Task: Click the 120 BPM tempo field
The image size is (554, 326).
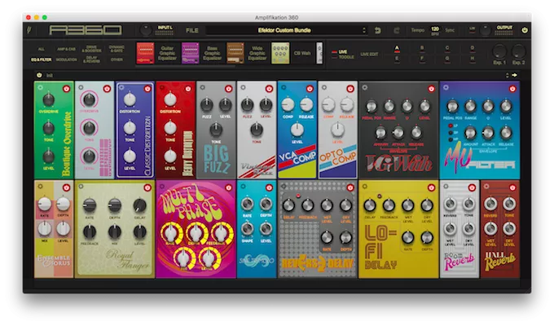Action: (435, 30)
